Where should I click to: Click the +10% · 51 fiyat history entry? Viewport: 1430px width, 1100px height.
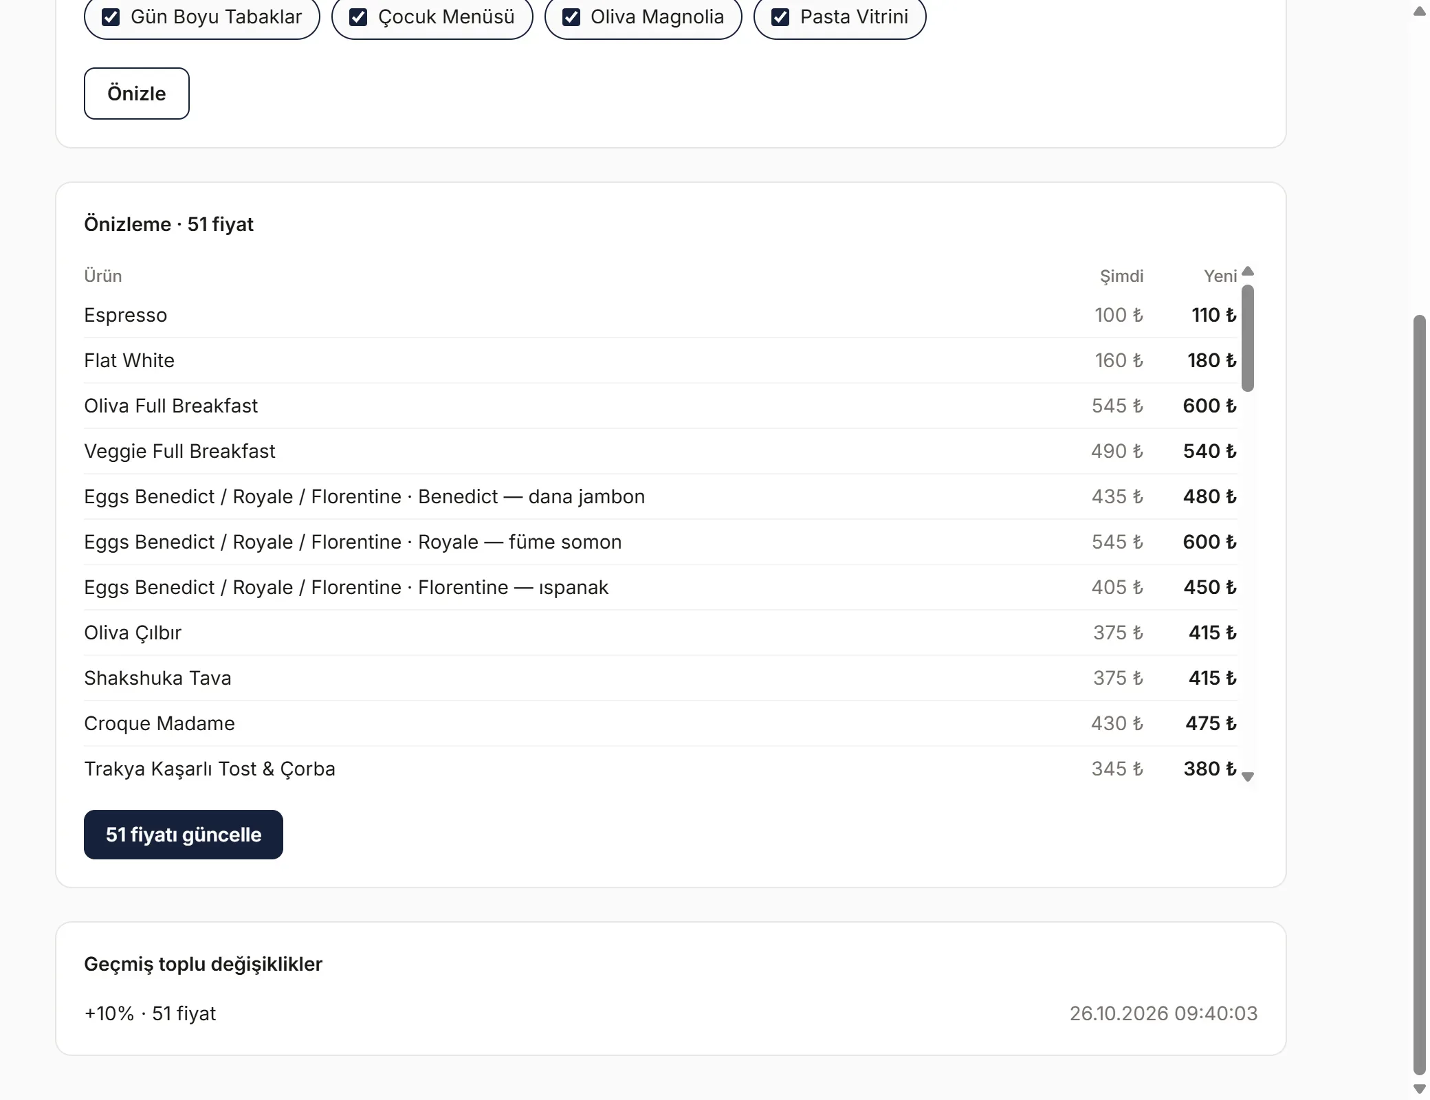click(x=150, y=1013)
